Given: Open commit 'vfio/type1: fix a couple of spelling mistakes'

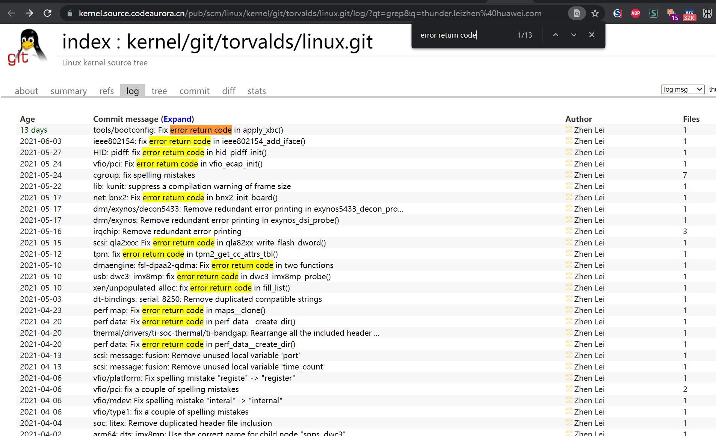Looking at the screenshot, I should tap(171, 412).
